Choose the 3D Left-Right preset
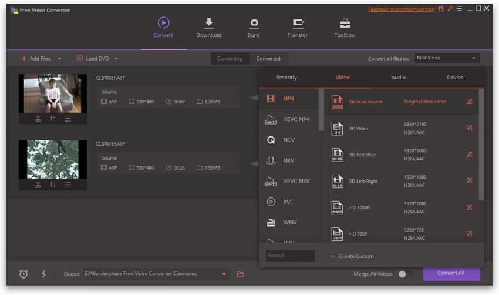Image resolution: width=499 pixels, height=295 pixels. click(x=401, y=181)
